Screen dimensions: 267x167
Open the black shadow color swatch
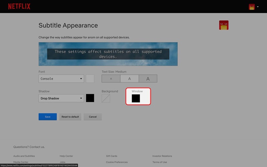pos(90,98)
